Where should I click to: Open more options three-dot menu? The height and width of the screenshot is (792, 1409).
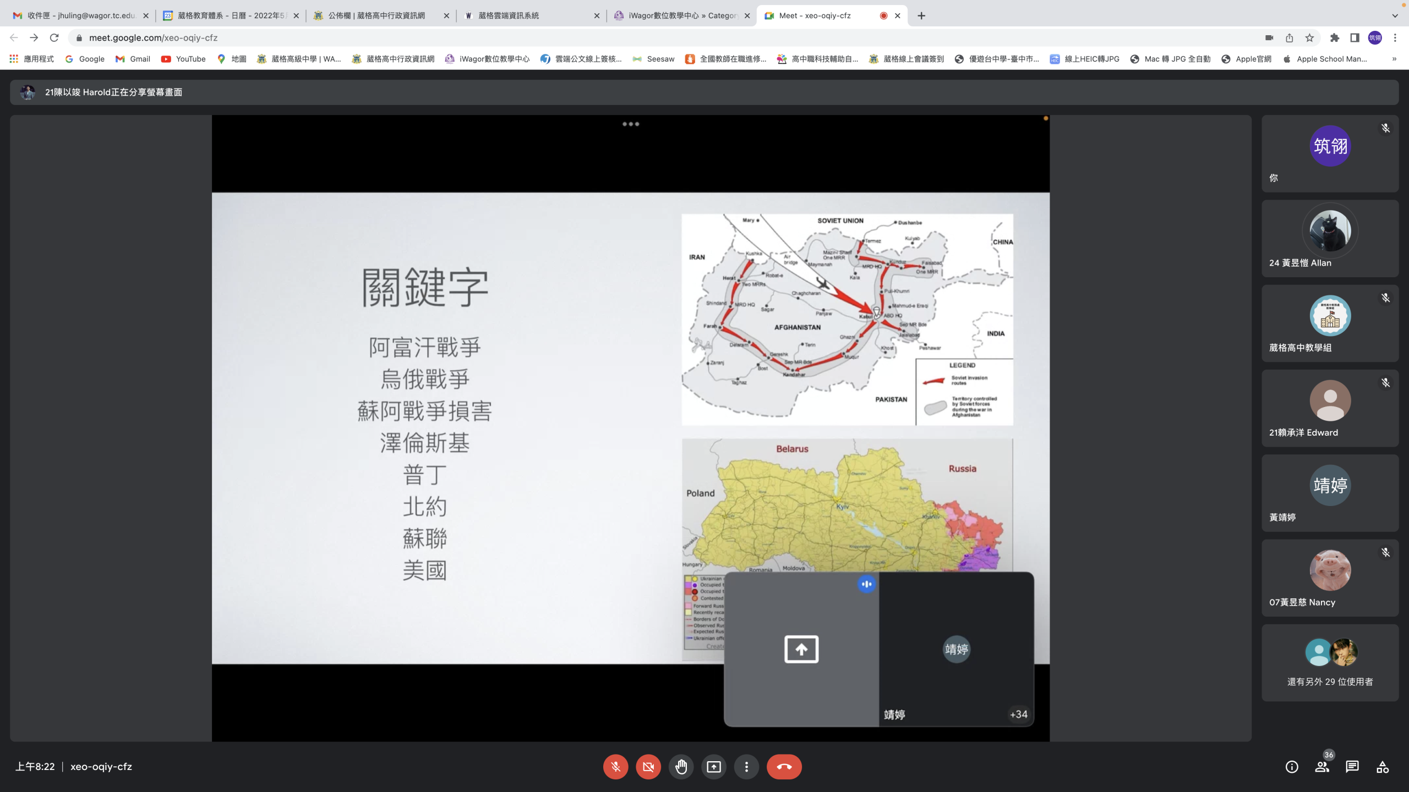pos(746,767)
